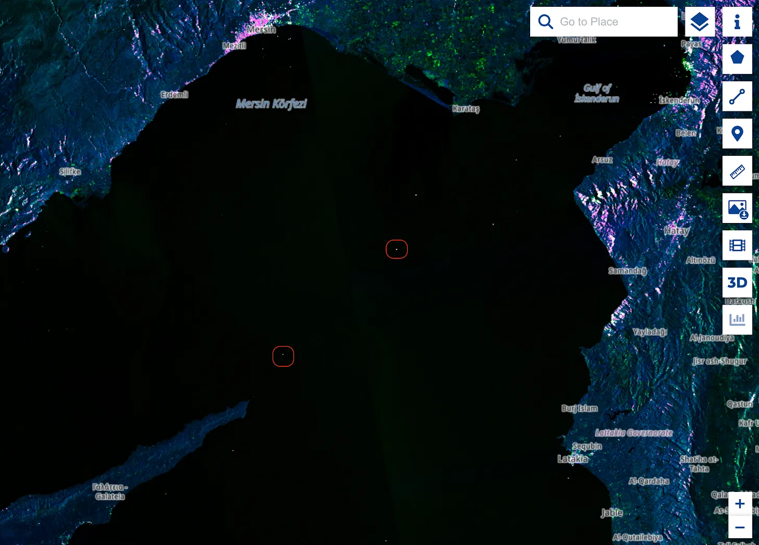
Task: Click the magnifier search icon
Action: (545, 22)
